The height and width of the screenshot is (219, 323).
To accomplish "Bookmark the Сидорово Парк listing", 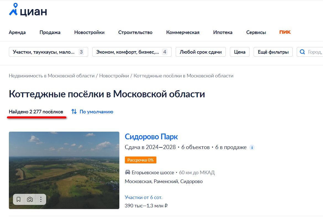I will coord(19,199).
